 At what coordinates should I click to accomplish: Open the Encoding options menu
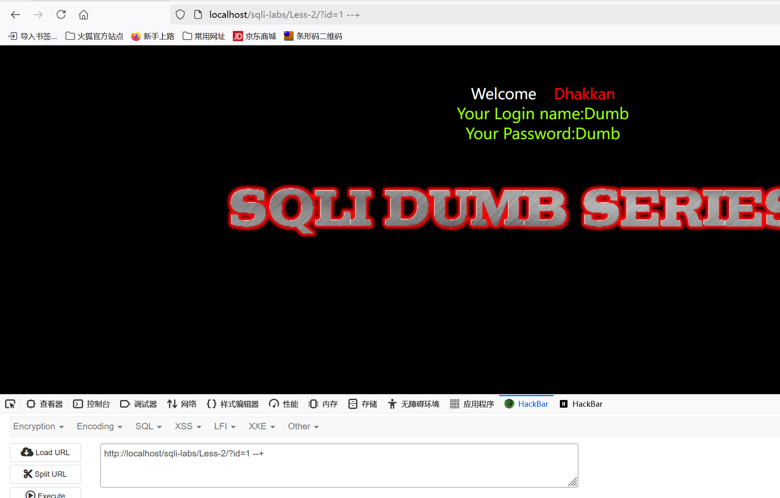(99, 426)
